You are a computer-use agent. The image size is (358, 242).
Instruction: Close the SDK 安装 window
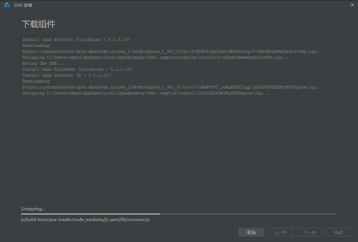coord(352,5)
